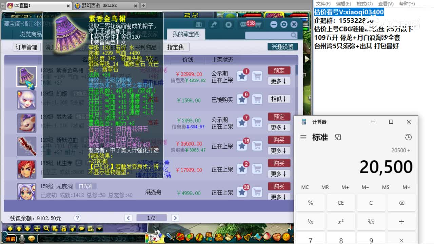Toggle favorite star for 化生寺 at ¥17999
Screen dimensions: 434x244
(x=242, y=169)
